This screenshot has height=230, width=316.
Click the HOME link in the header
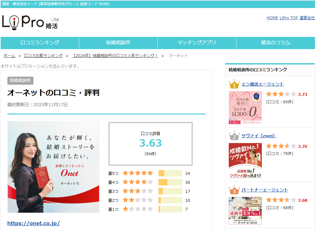pos(272,18)
